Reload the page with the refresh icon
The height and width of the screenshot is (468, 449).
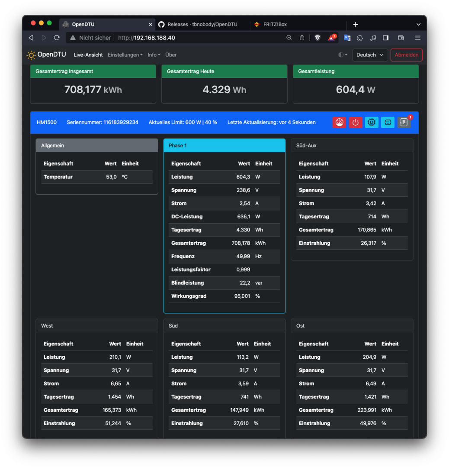tap(57, 38)
